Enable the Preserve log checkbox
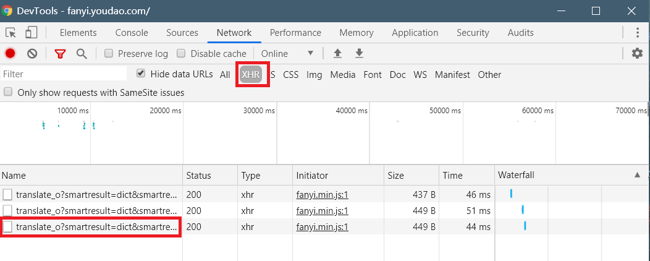The width and height of the screenshot is (650, 261). point(109,54)
